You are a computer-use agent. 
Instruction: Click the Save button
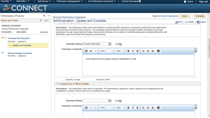[184, 16]
